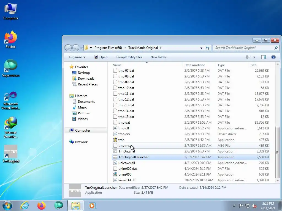282x211 pixels.
Task: Open the view options dropdown arrow
Action: pyautogui.click(x=254, y=57)
